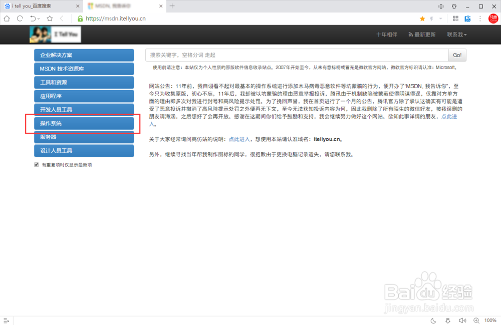The height and width of the screenshot is (325, 501).
Task: Click the I Tell You site logo
Action: (55, 35)
